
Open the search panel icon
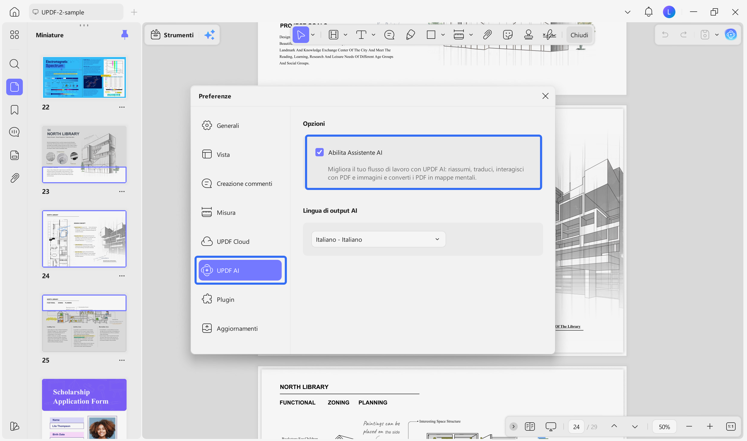pyautogui.click(x=14, y=64)
